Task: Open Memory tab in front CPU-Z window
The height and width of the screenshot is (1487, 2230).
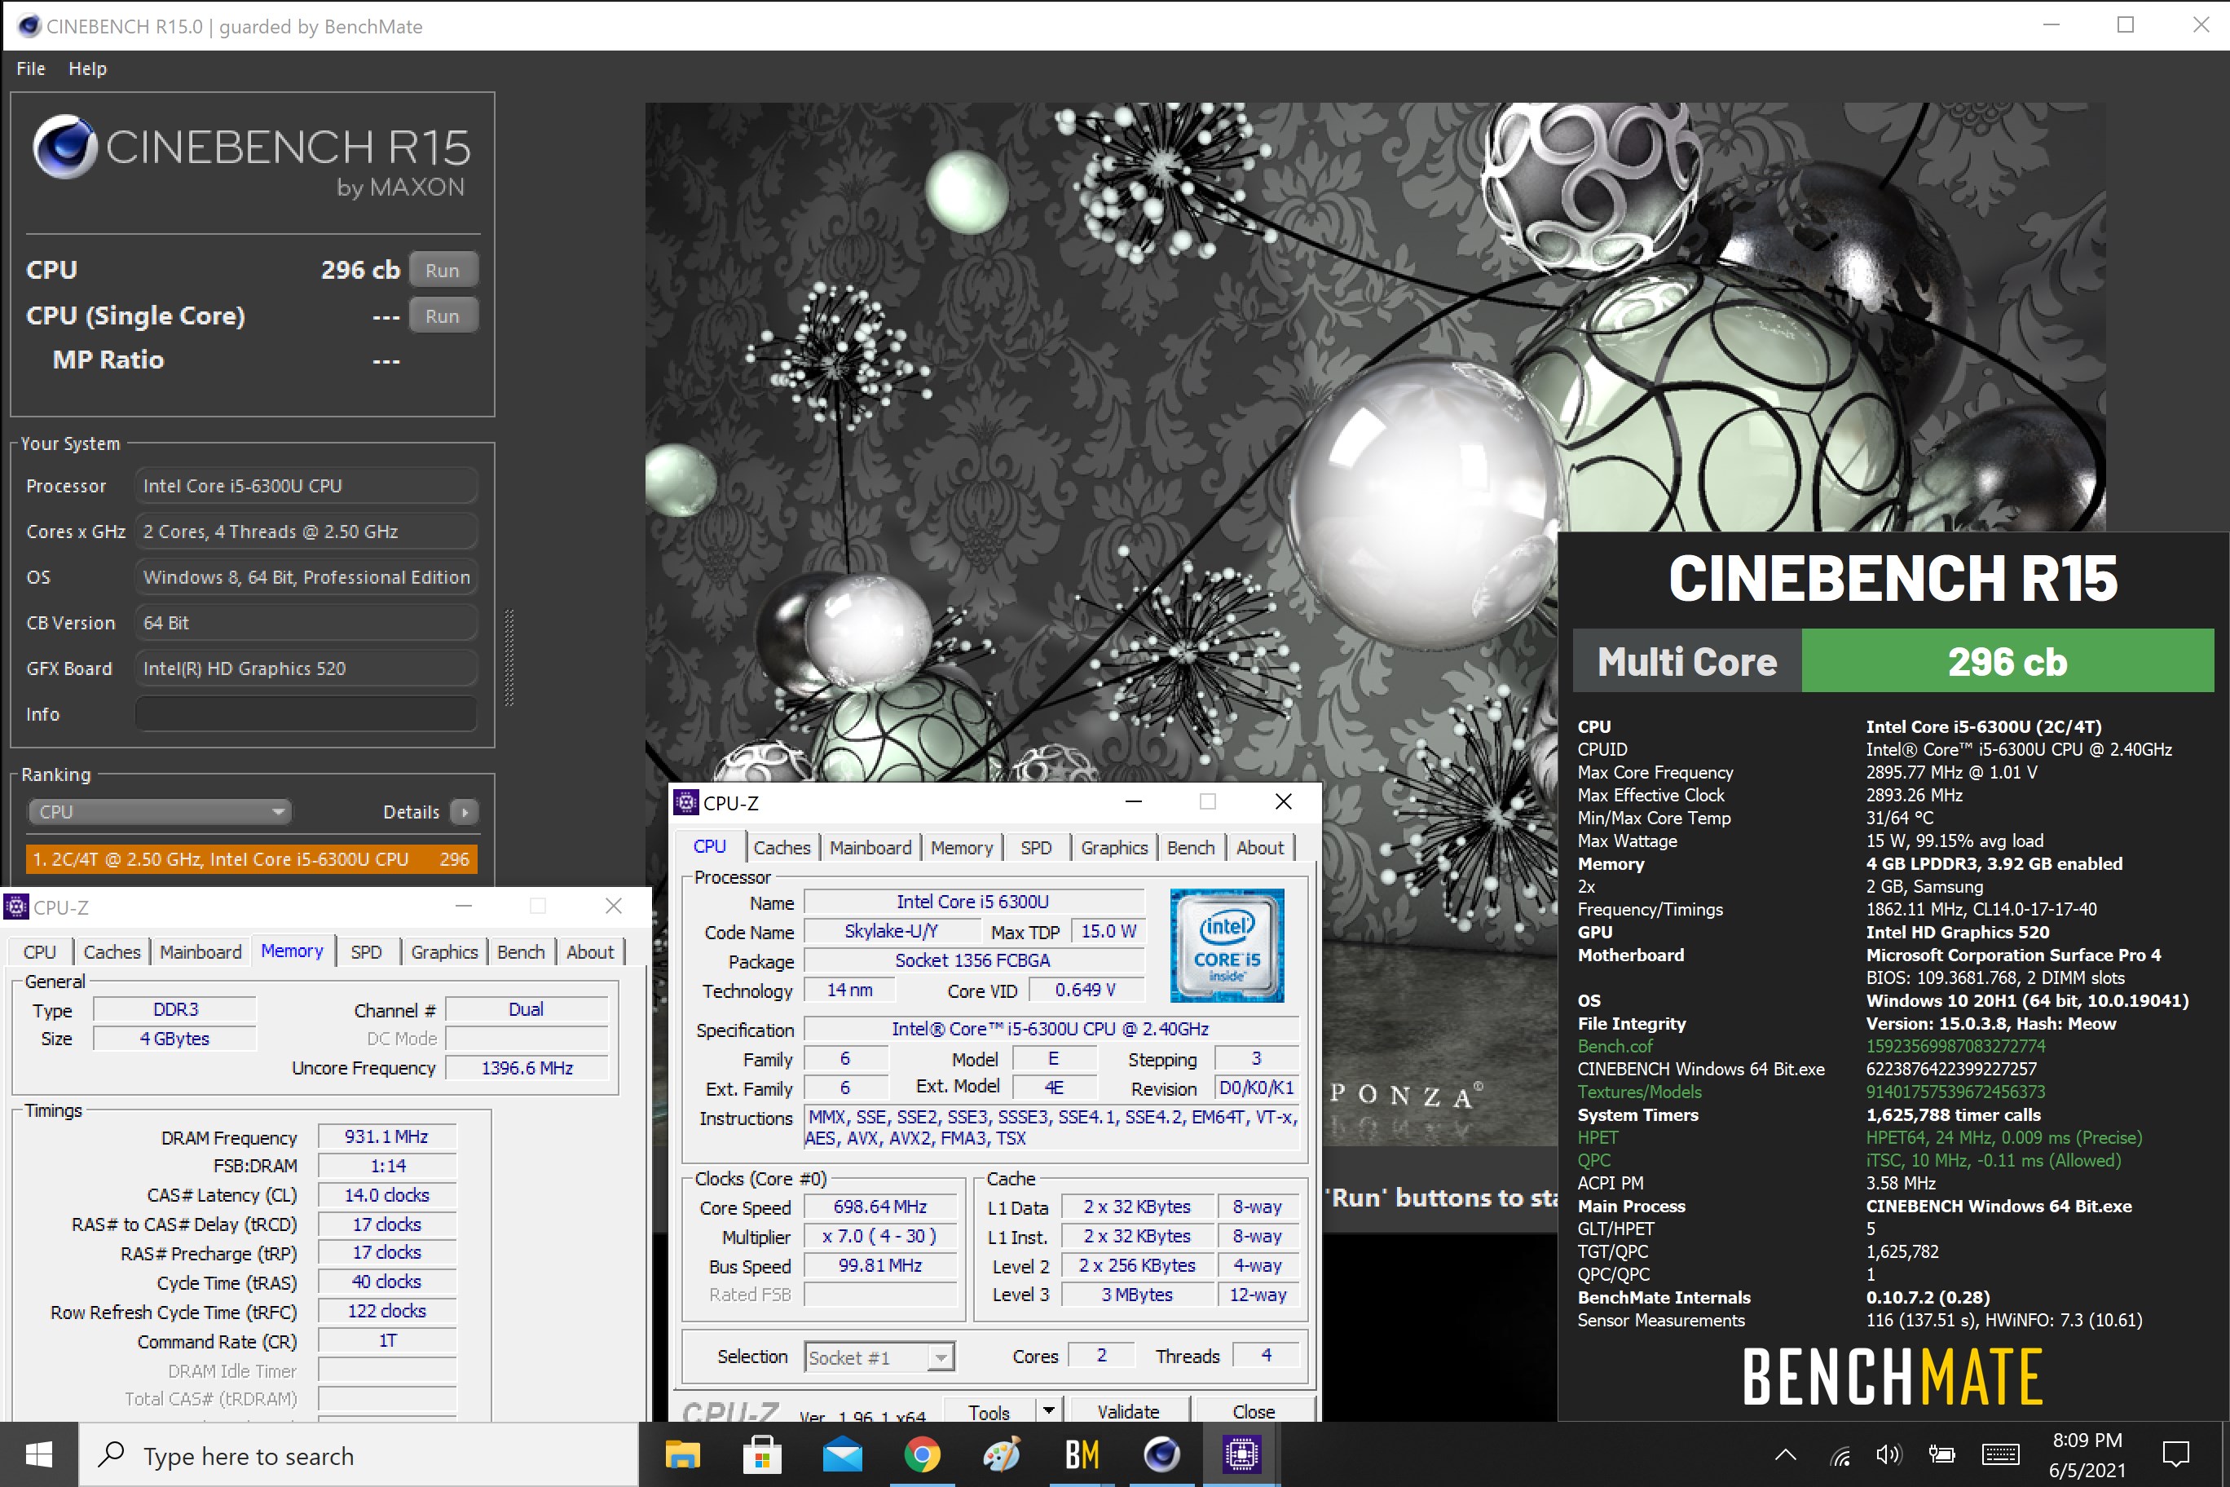Action: [x=960, y=848]
